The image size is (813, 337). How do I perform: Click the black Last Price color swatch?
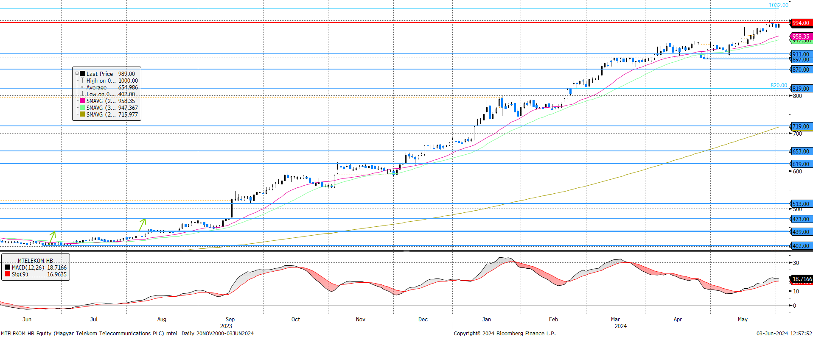[82, 73]
